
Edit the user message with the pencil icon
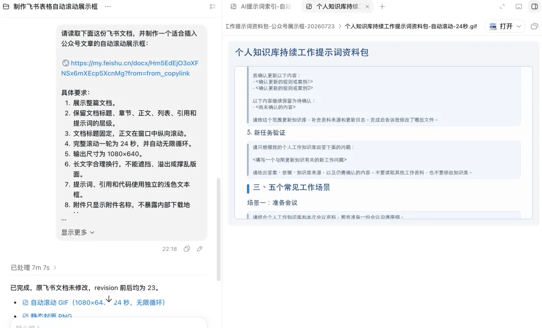click(199, 249)
